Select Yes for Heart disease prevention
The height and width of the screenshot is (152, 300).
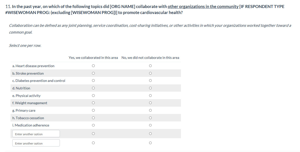point(93,66)
